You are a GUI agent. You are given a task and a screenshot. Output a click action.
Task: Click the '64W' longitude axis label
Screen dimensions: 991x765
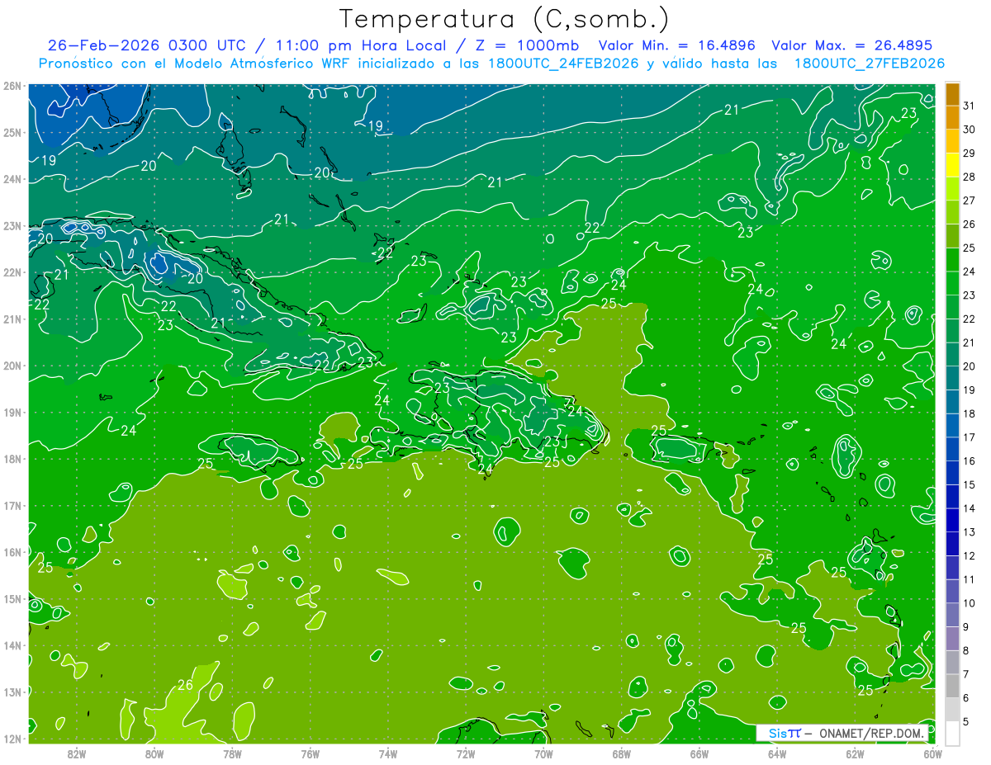coord(777,753)
